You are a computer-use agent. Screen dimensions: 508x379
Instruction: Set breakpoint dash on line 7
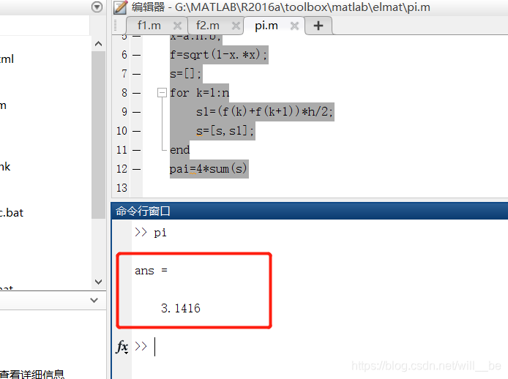[x=137, y=74]
